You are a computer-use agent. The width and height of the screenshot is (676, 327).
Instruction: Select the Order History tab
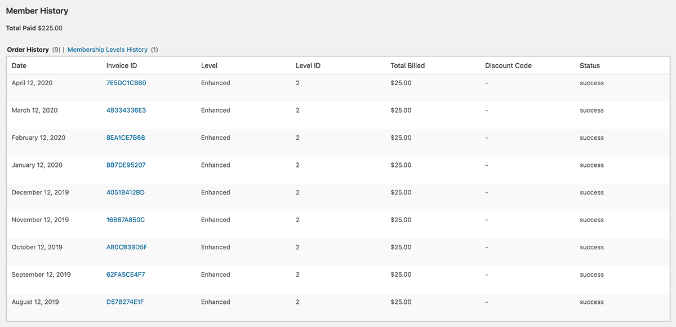click(27, 49)
